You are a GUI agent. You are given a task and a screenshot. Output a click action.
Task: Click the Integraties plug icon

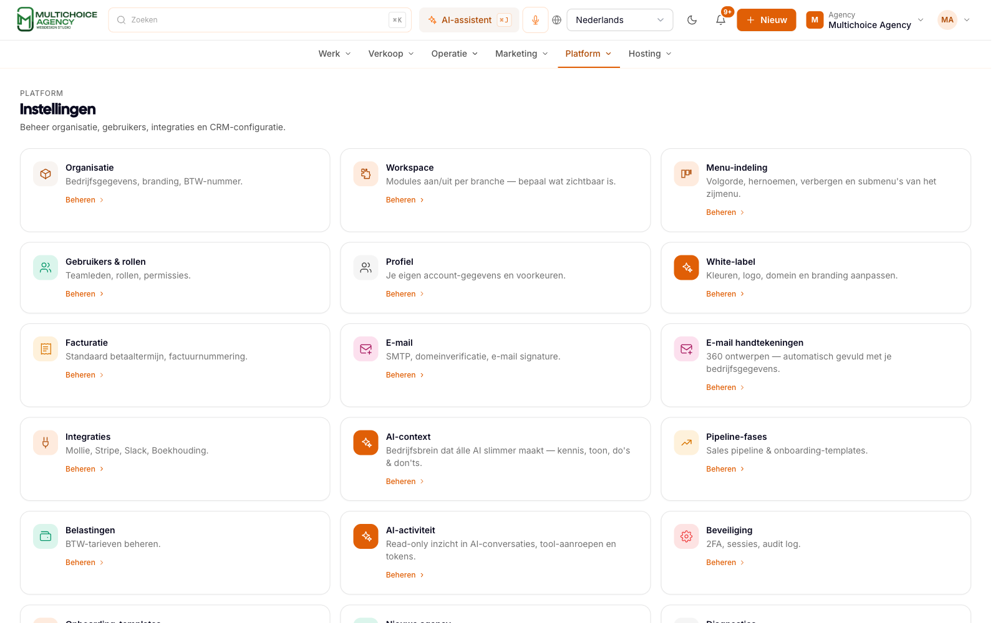point(46,443)
